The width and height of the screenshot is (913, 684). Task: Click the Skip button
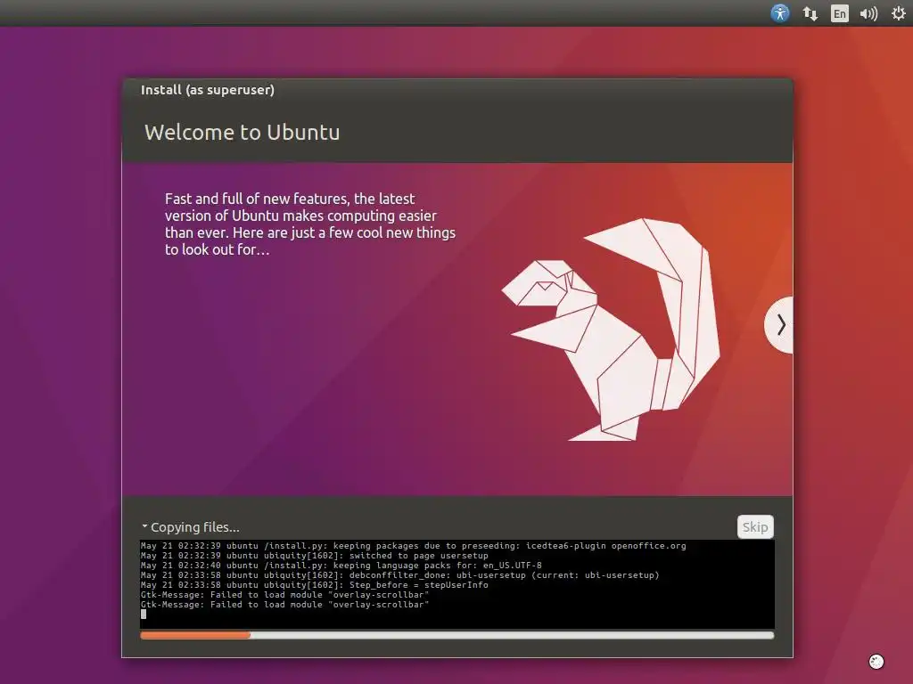coord(754,527)
